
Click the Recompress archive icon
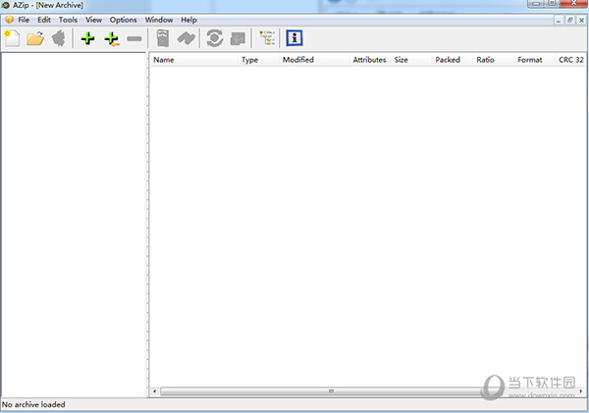tap(238, 38)
